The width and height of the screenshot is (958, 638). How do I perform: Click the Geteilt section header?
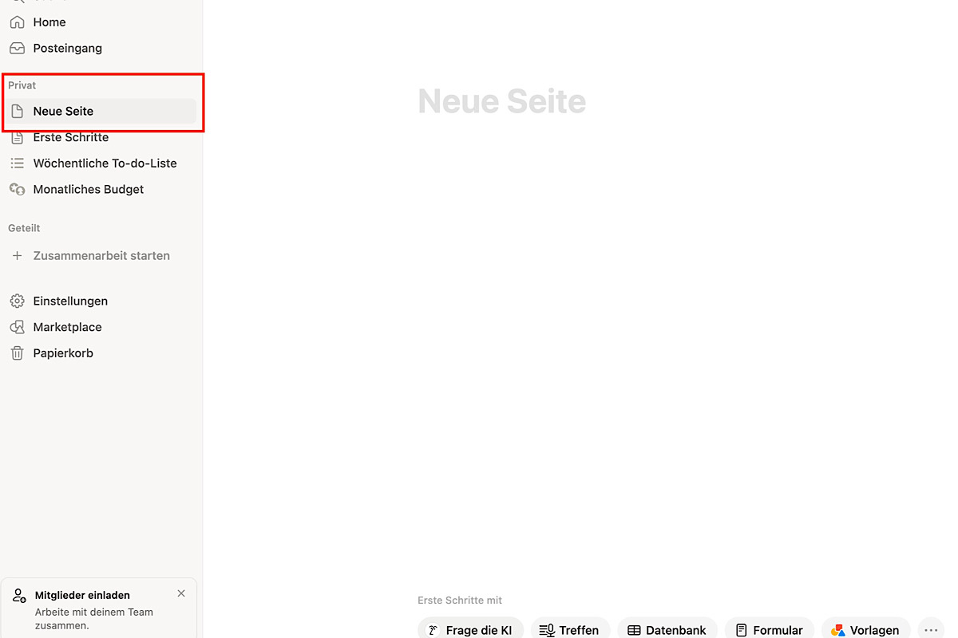(x=24, y=228)
